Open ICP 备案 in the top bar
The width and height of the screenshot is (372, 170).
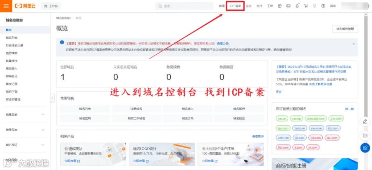click(235, 6)
